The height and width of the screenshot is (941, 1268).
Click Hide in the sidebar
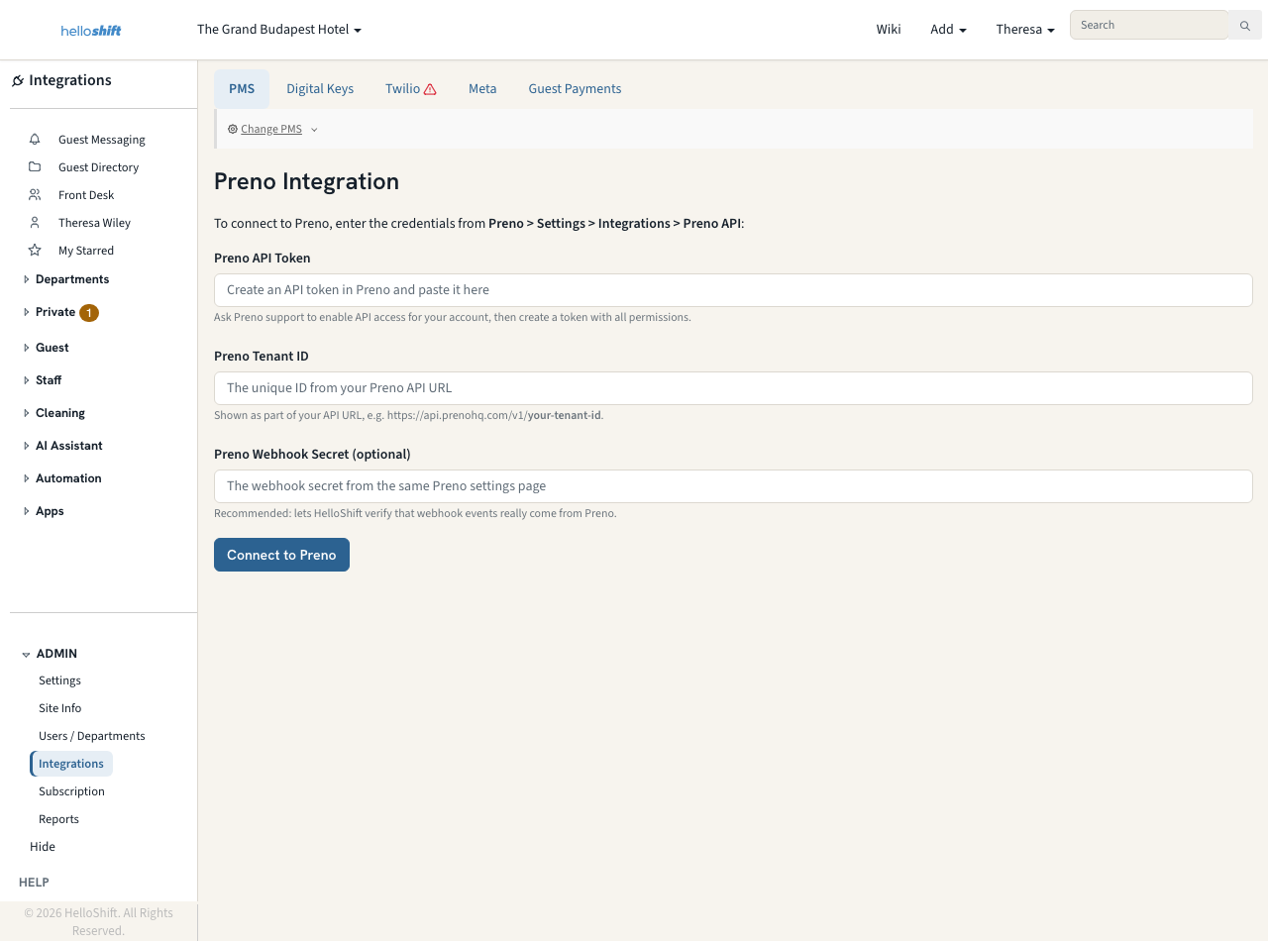[43, 847]
